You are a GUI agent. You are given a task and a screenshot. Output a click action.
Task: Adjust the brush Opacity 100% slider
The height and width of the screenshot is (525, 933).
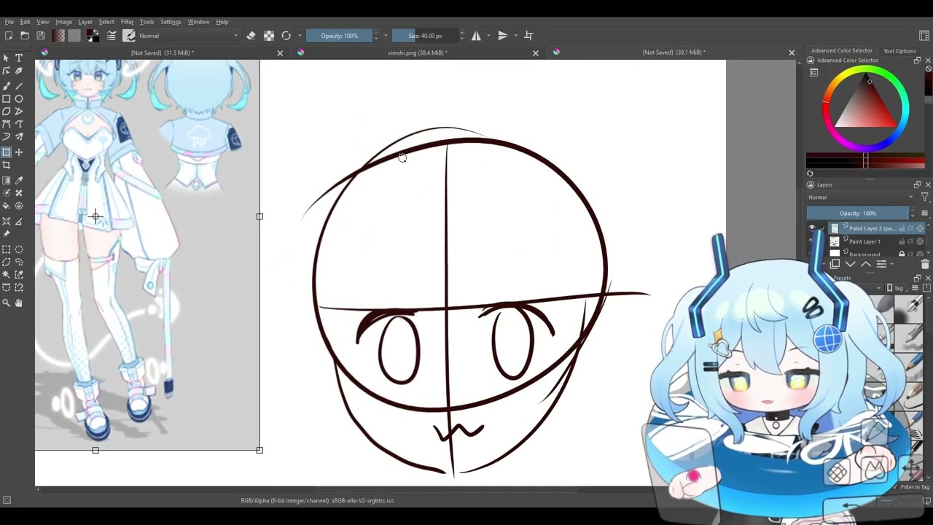339,36
